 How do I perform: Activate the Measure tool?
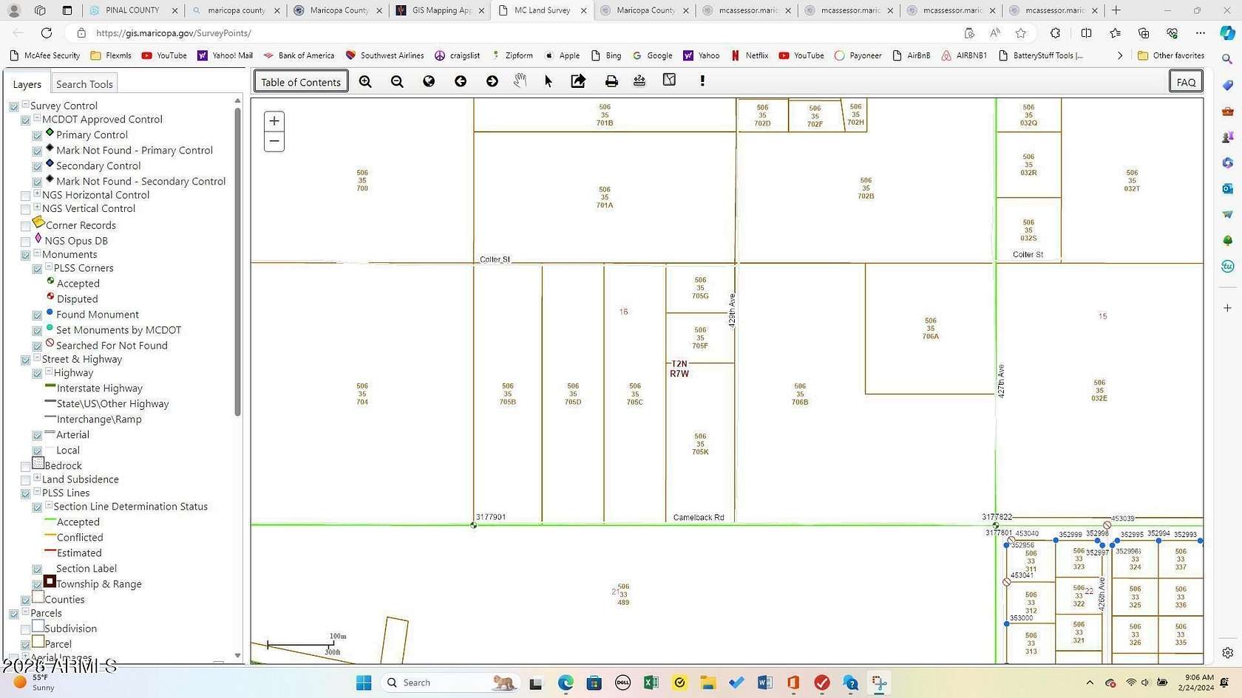639,81
